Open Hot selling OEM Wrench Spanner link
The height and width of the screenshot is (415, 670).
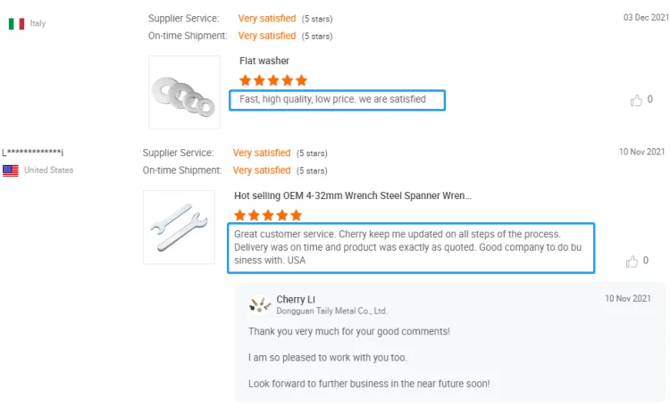[x=352, y=196]
